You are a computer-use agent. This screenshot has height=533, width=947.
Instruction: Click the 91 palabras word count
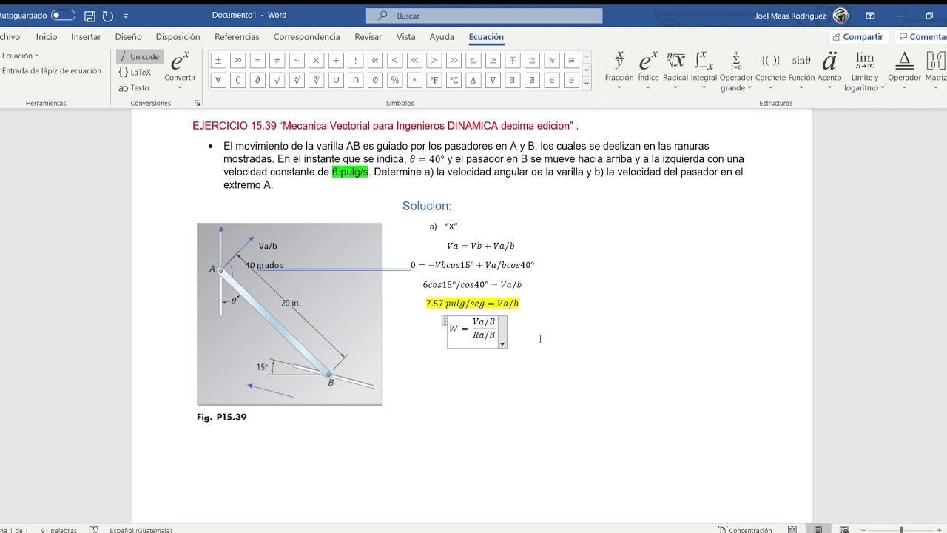coord(59,530)
